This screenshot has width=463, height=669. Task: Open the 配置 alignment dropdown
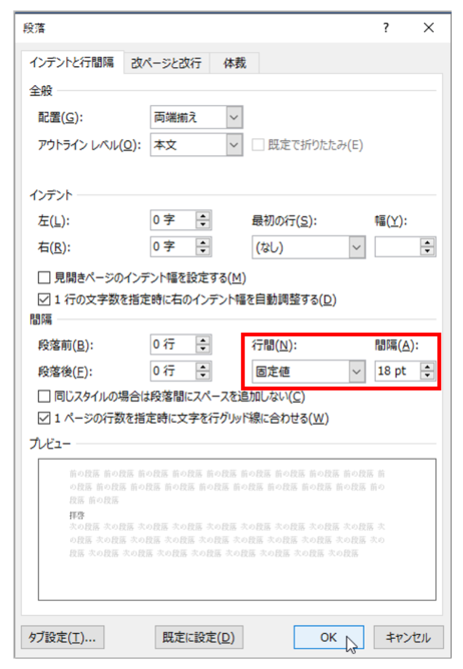pos(233,117)
